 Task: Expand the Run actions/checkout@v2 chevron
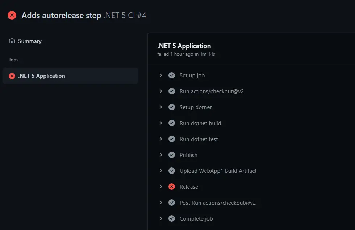pos(161,91)
